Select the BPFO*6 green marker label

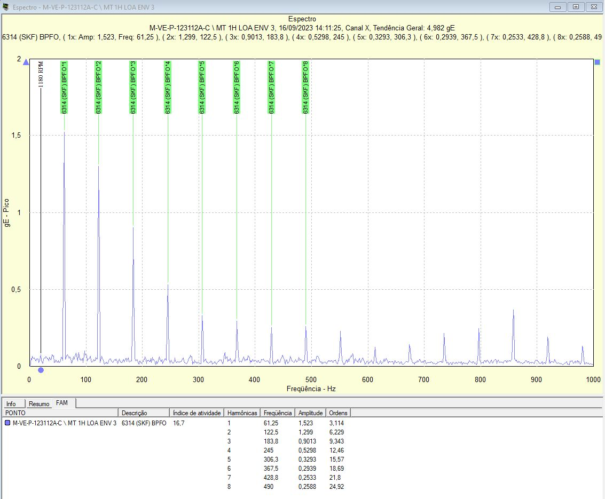(237, 88)
